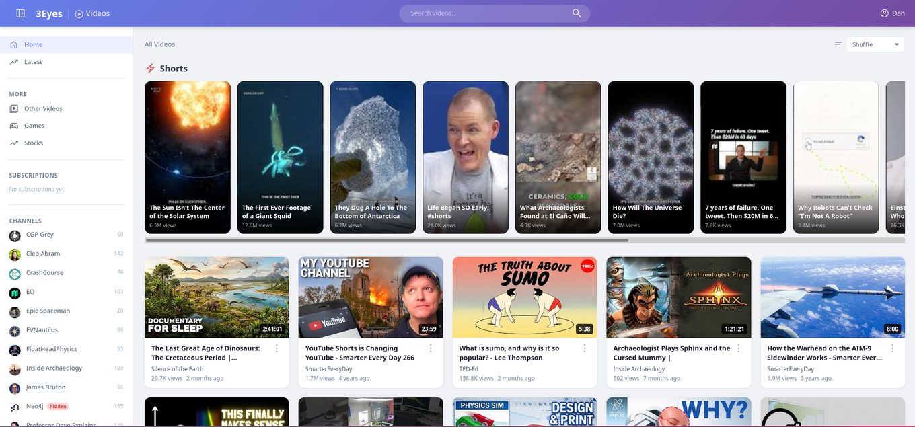Open options menu for What is sumo video

(x=585, y=348)
